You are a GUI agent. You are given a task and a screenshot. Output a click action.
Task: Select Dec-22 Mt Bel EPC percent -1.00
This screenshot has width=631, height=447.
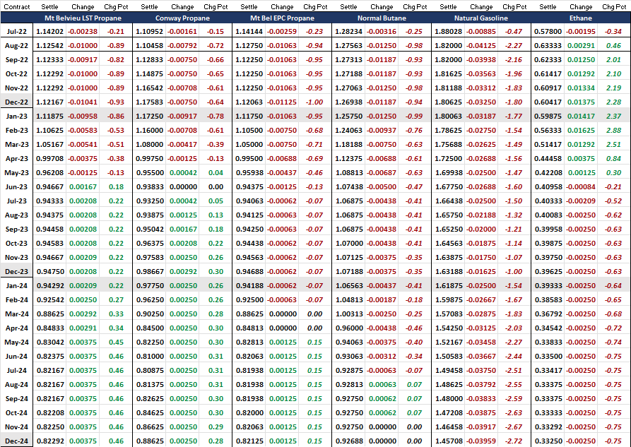point(314,102)
